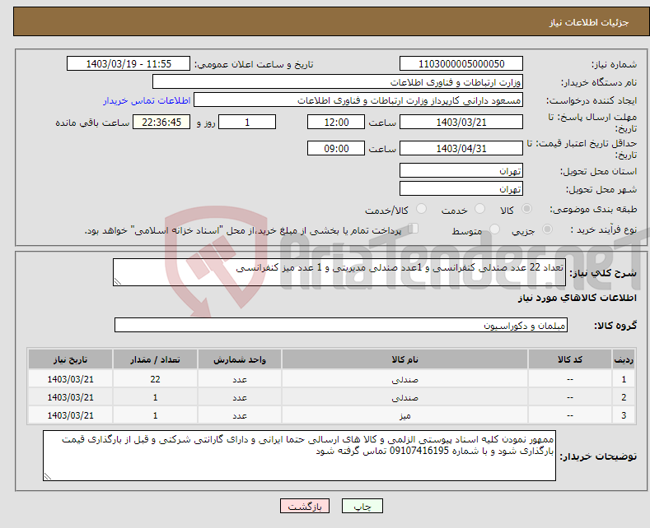The image size is (650, 528).
Task: Click the response deadline date 1403/03/21 field
Action: click(461, 122)
